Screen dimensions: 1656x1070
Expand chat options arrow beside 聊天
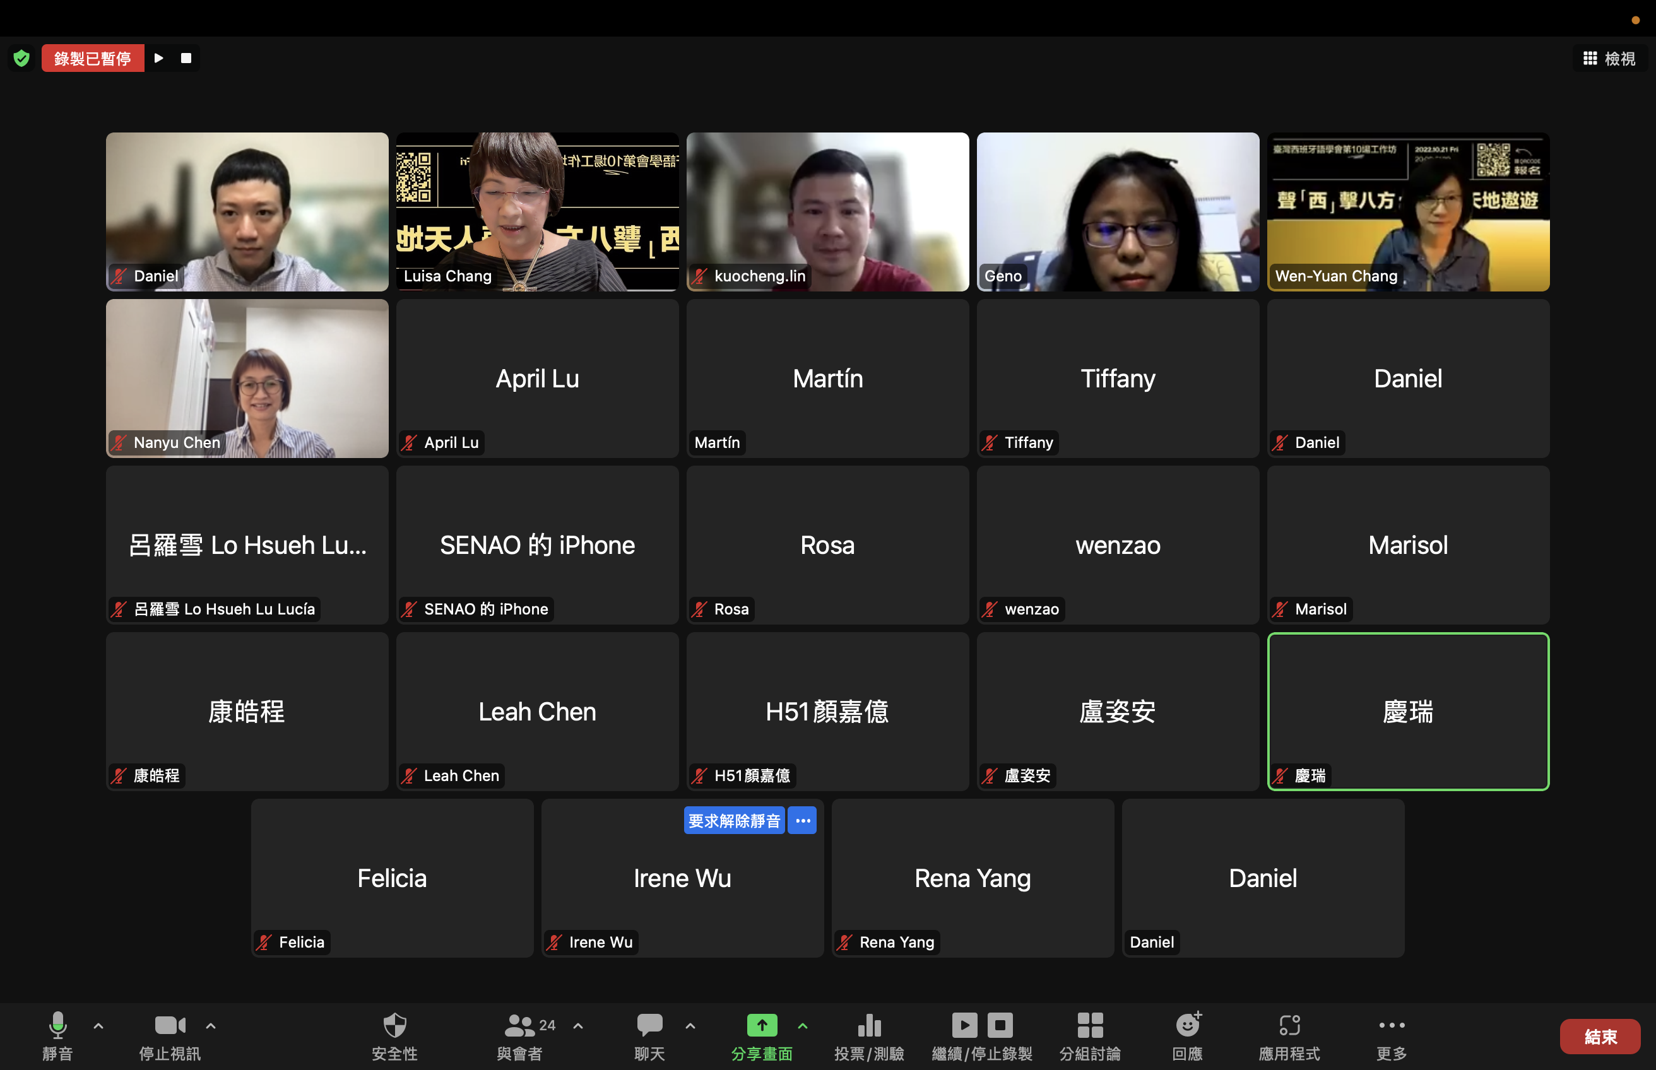690,1026
